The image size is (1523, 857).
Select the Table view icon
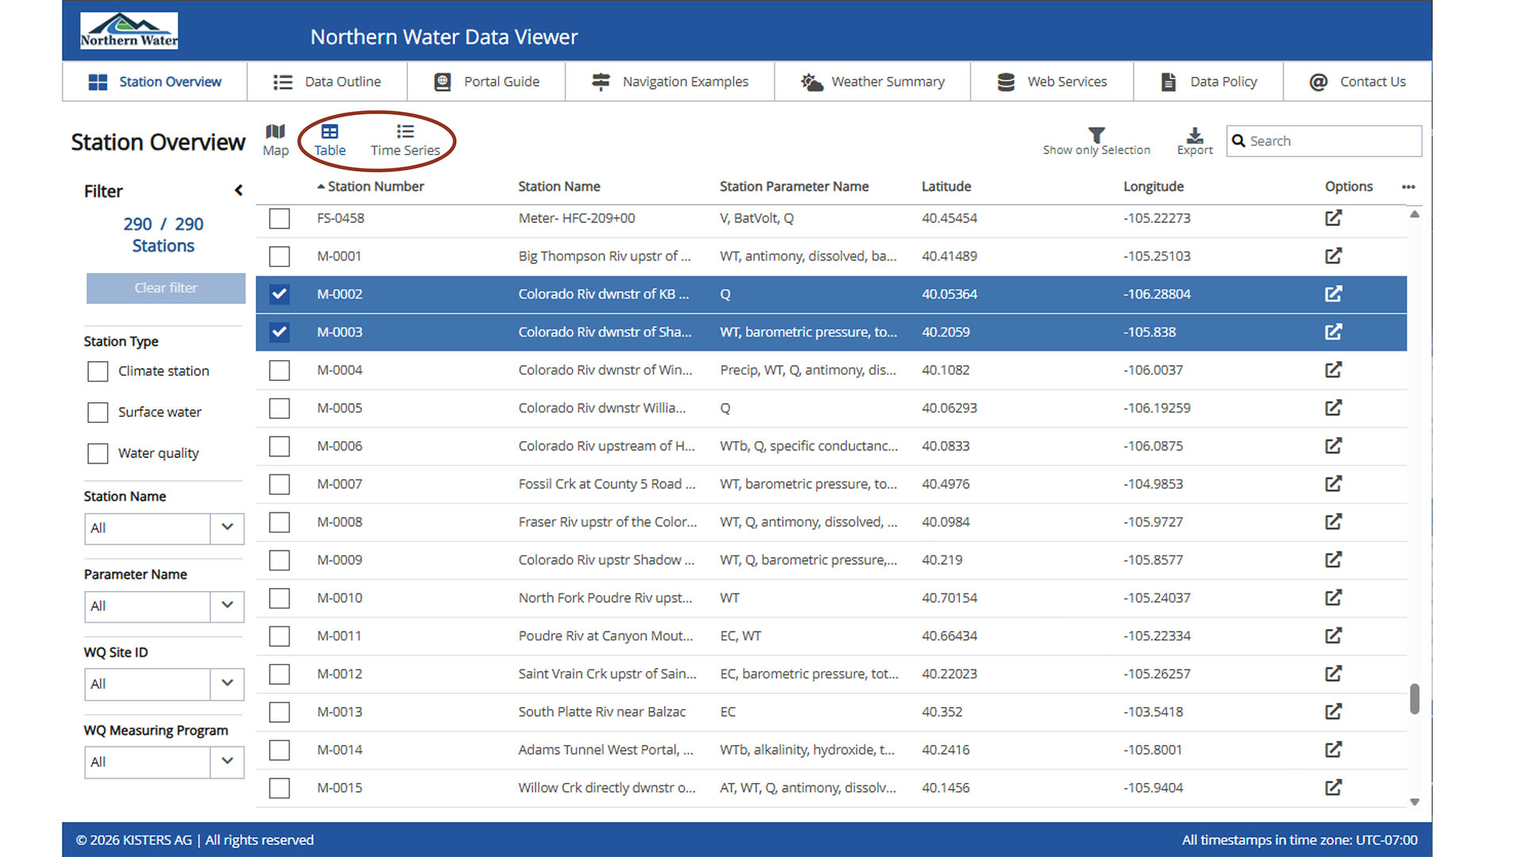click(330, 131)
